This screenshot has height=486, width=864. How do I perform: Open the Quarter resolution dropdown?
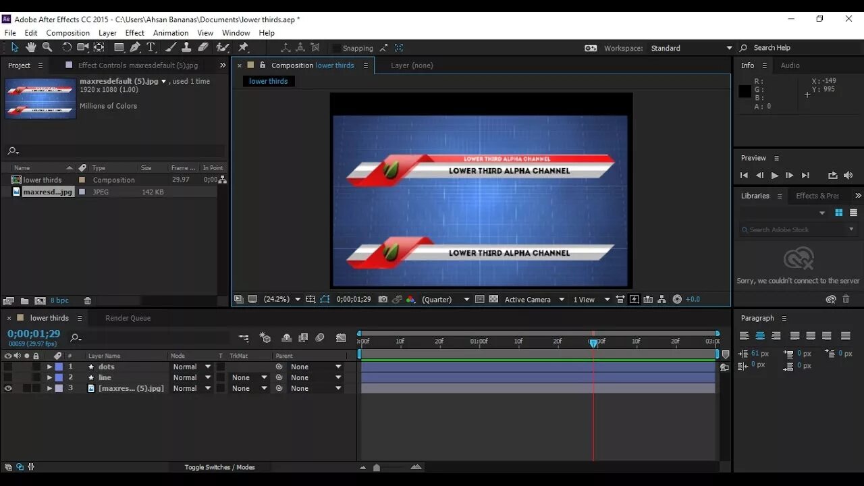[x=446, y=299]
